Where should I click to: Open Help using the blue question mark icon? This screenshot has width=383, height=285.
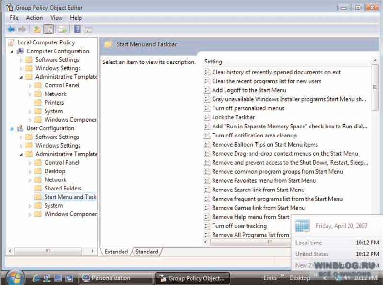point(78,30)
